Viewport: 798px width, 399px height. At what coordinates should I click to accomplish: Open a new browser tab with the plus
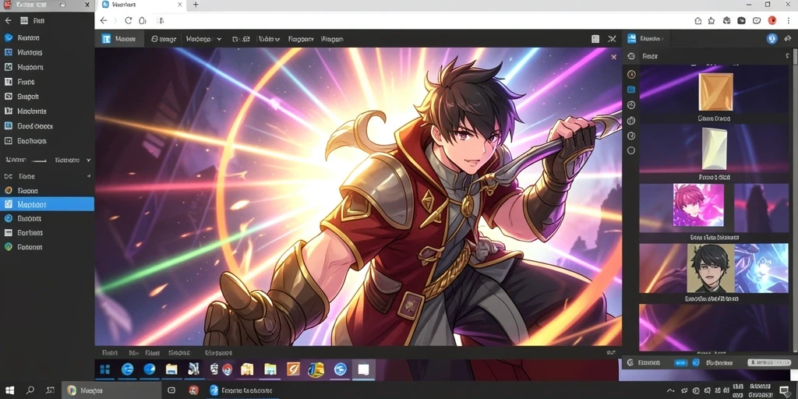196,5
